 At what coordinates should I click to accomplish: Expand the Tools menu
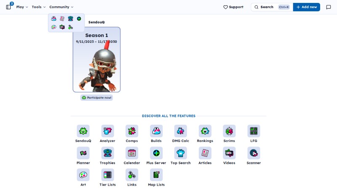click(39, 7)
